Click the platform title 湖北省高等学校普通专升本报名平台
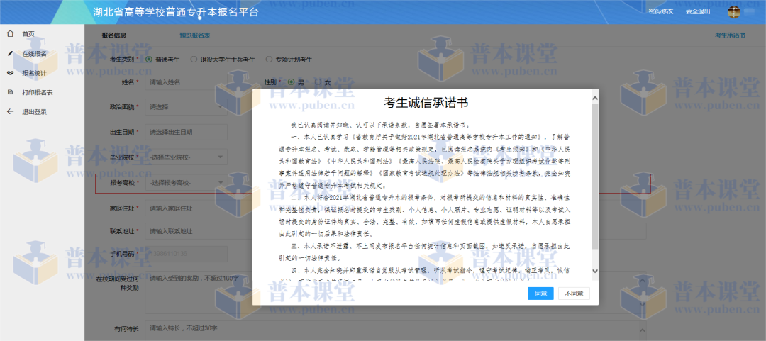Image resolution: width=766 pixels, height=341 pixels. (x=175, y=12)
